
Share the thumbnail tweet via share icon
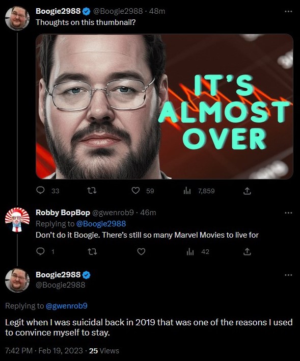247,191
